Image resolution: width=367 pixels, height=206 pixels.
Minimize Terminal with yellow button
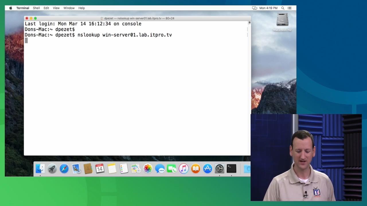(31, 18)
